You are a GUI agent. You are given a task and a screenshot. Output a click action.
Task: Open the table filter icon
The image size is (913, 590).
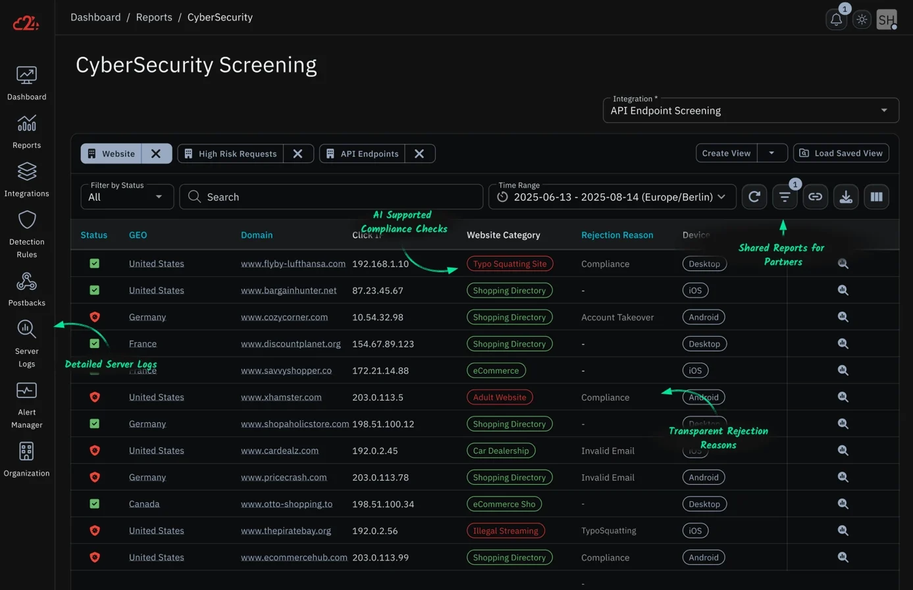(785, 197)
